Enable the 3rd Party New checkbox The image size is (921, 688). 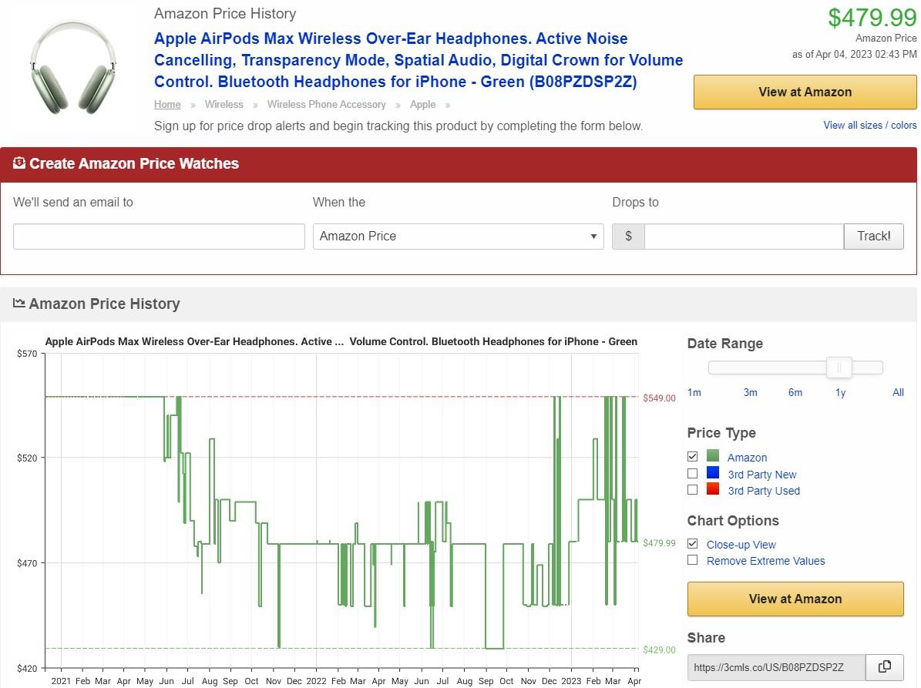693,473
